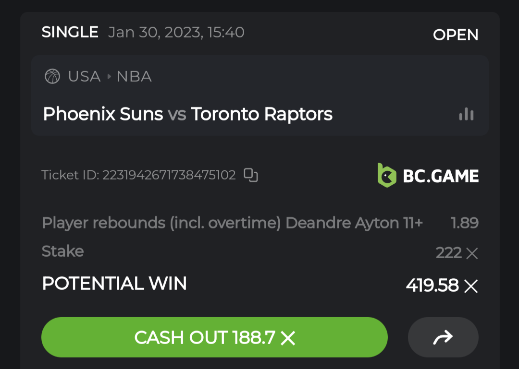
Task: Open match statistics bar chart icon
Action: pyautogui.click(x=466, y=114)
